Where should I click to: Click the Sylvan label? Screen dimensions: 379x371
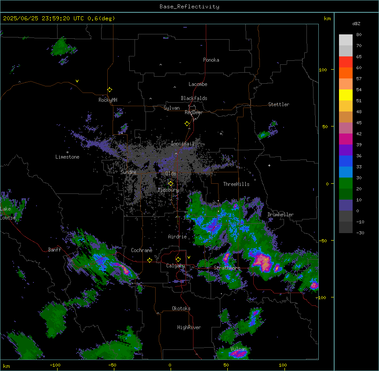click(x=171, y=108)
